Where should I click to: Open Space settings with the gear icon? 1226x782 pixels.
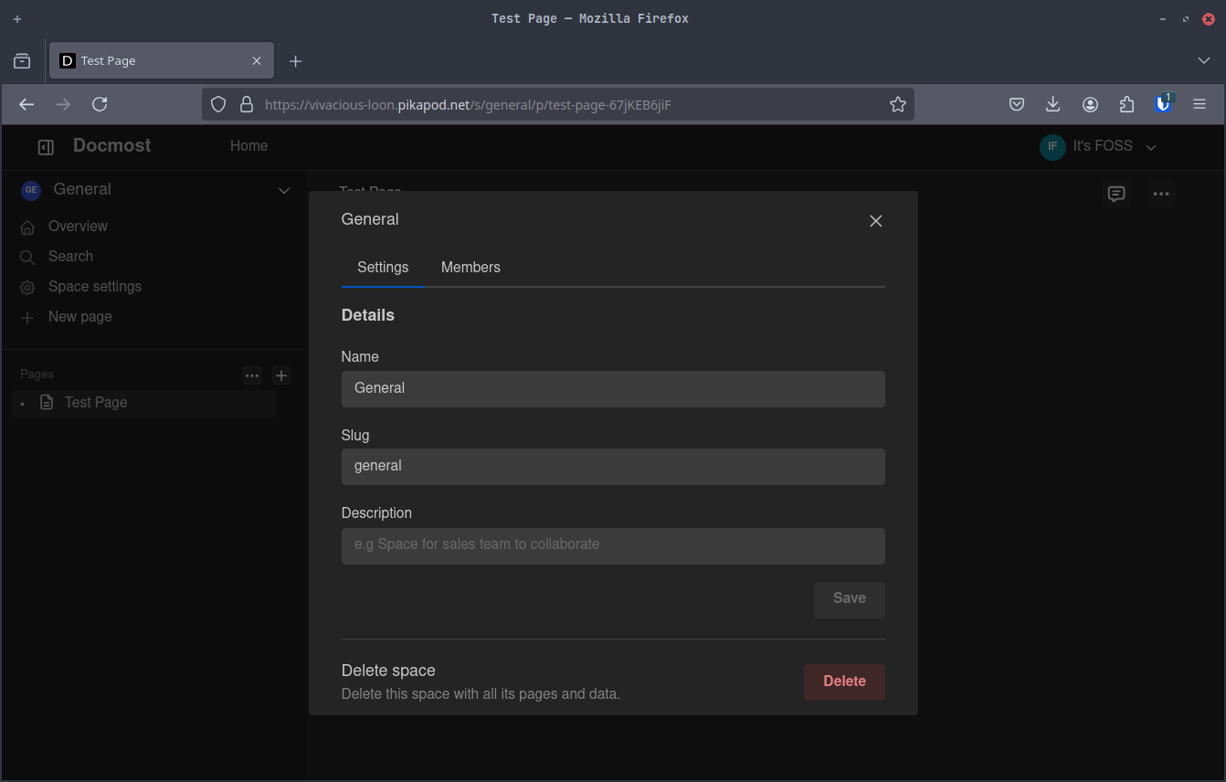pyautogui.click(x=27, y=286)
